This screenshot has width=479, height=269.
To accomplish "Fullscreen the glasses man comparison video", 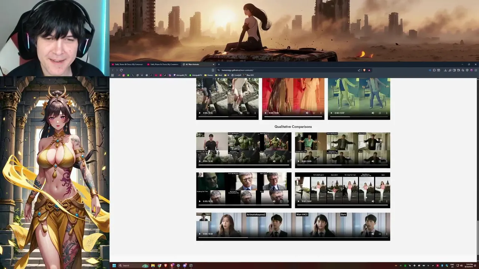I will click(281, 201).
